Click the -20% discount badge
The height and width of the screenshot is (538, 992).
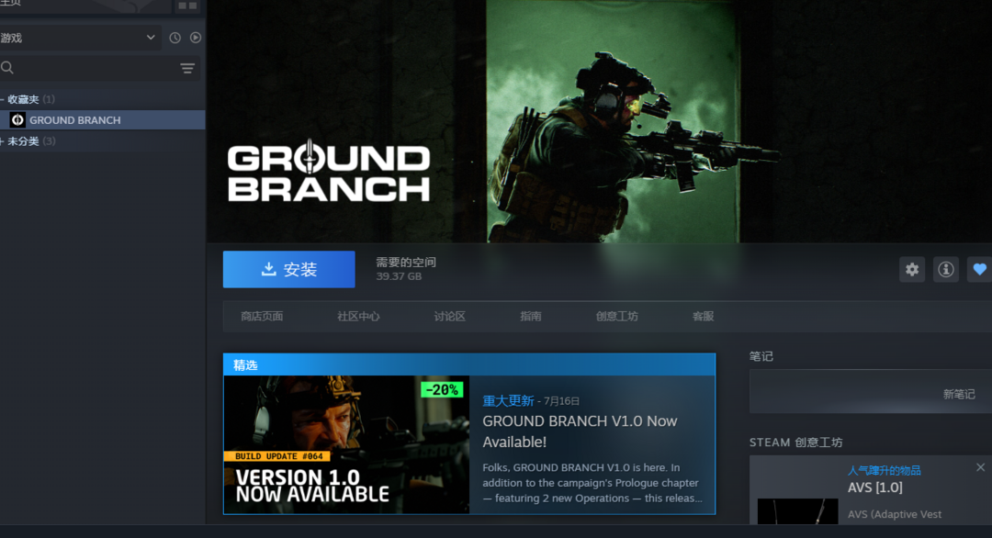tap(442, 389)
